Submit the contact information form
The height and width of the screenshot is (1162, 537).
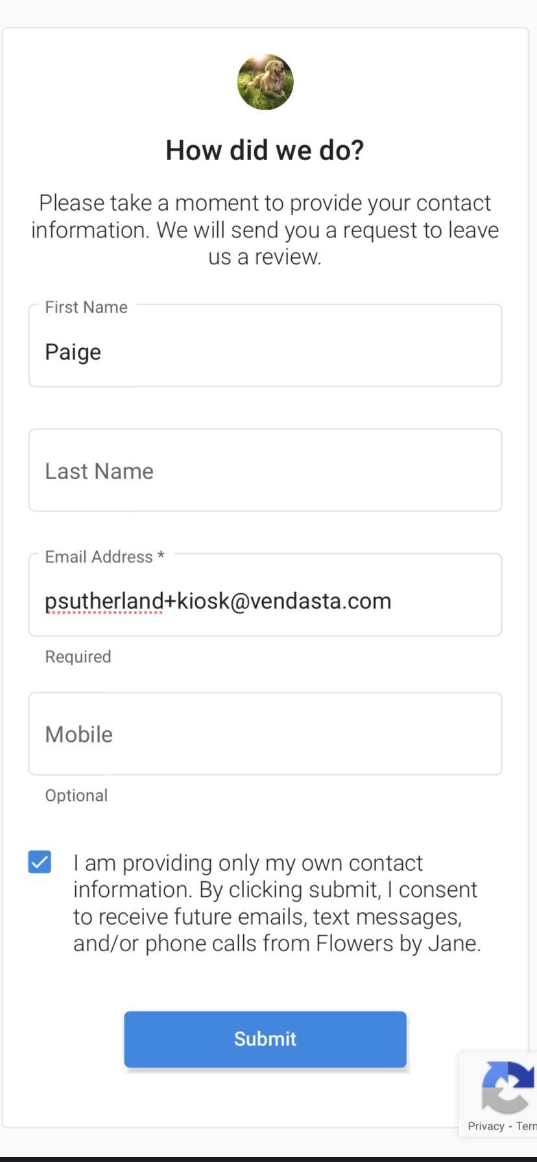[265, 1039]
